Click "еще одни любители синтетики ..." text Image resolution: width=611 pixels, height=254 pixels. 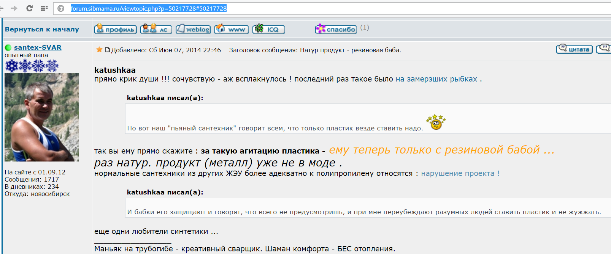pyautogui.click(x=156, y=231)
